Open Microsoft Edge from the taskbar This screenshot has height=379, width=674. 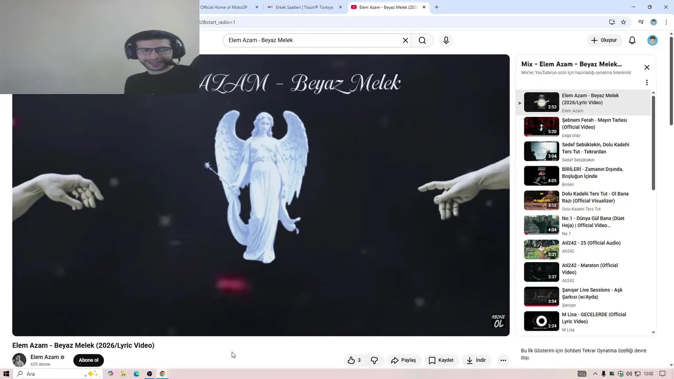pyautogui.click(x=136, y=374)
